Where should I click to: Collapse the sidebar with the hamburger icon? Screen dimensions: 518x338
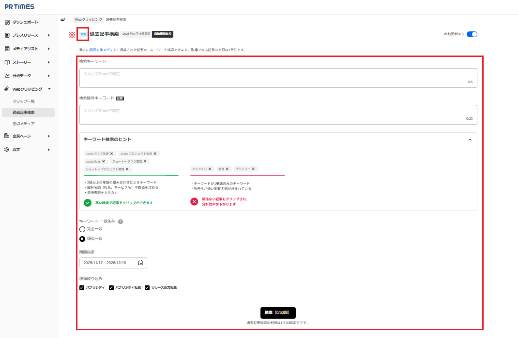click(x=63, y=19)
